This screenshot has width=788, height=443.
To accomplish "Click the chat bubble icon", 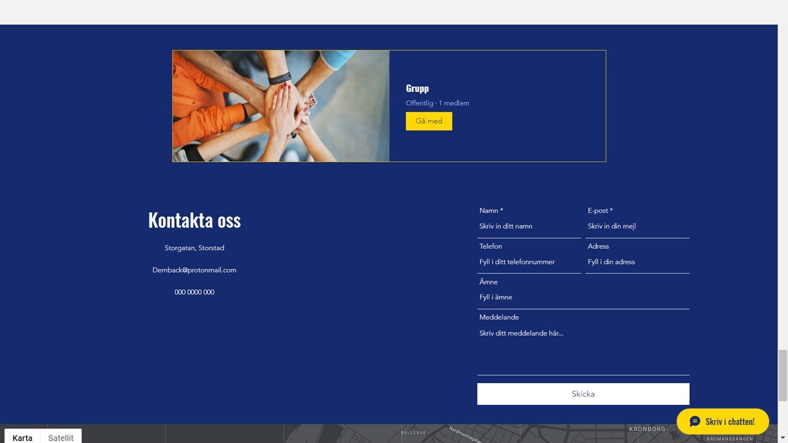I will tap(695, 421).
